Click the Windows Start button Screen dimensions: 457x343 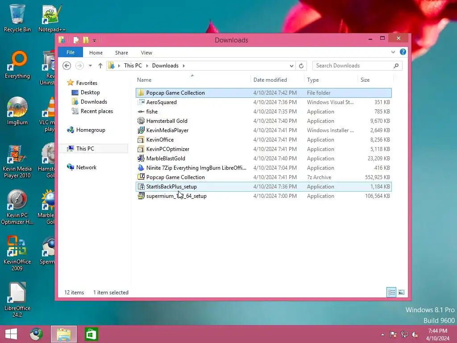[11, 334]
